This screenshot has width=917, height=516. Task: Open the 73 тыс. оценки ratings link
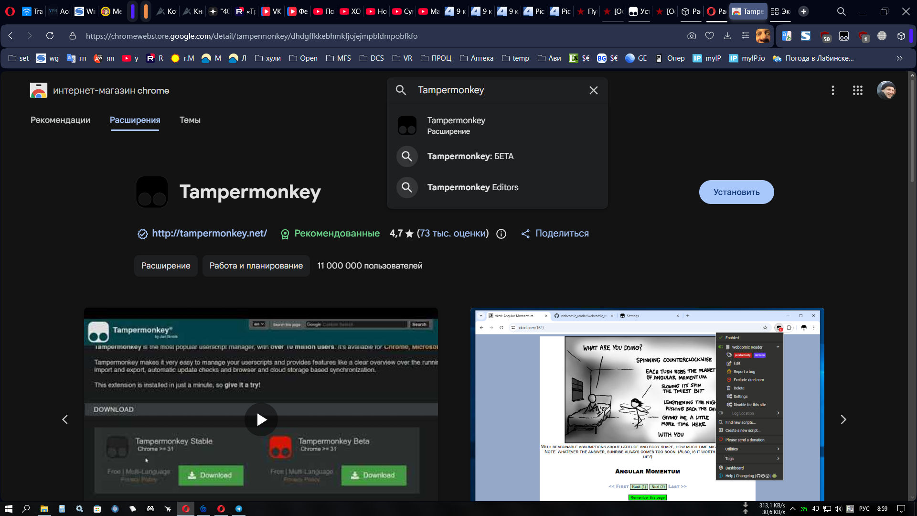(x=453, y=234)
